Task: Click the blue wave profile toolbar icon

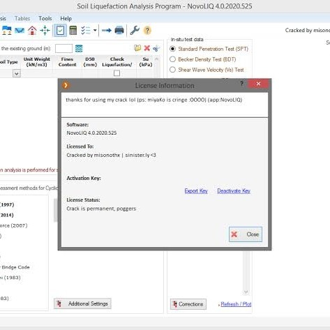Action: pyautogui.click(x=20, y=31)
